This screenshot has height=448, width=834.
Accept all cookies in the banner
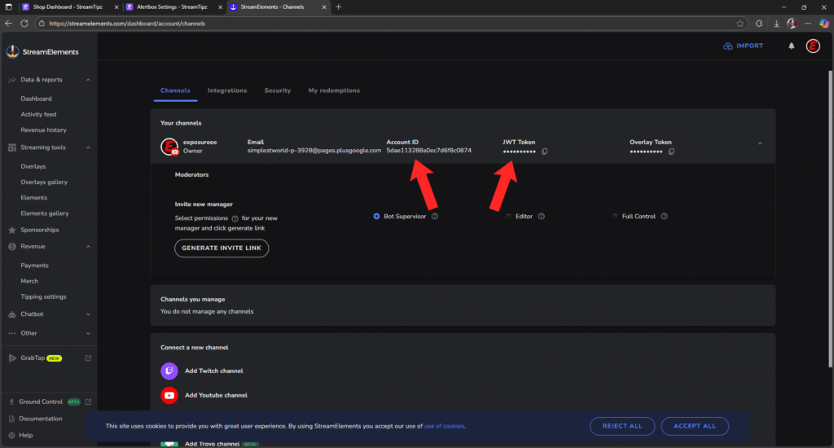point(694,426)
